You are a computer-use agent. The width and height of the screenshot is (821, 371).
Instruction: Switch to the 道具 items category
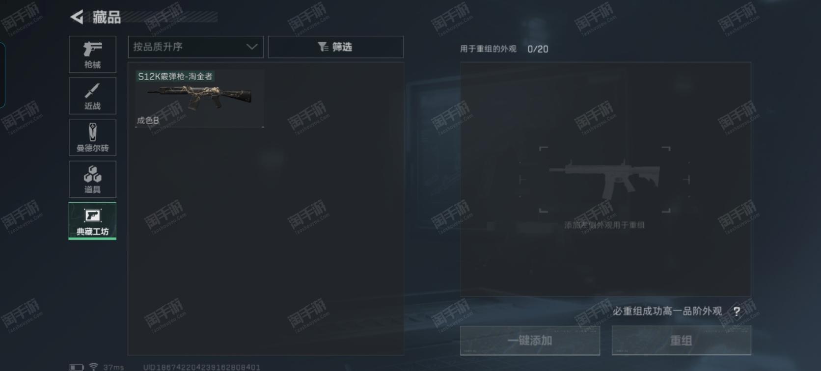[92, 179]
